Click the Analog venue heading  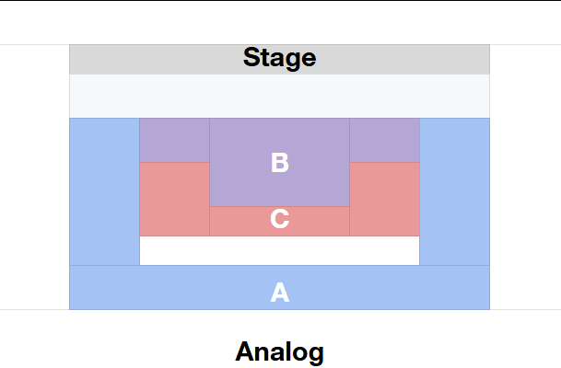279,351
